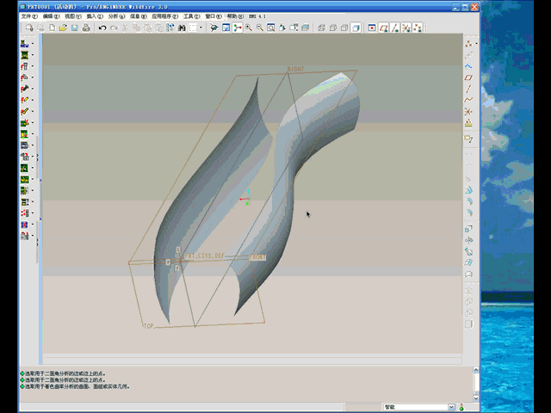Open the Find tool with binoculars icon
This screenshot has height=413, width=551.
pyautogui.click(x=182, y=28)
